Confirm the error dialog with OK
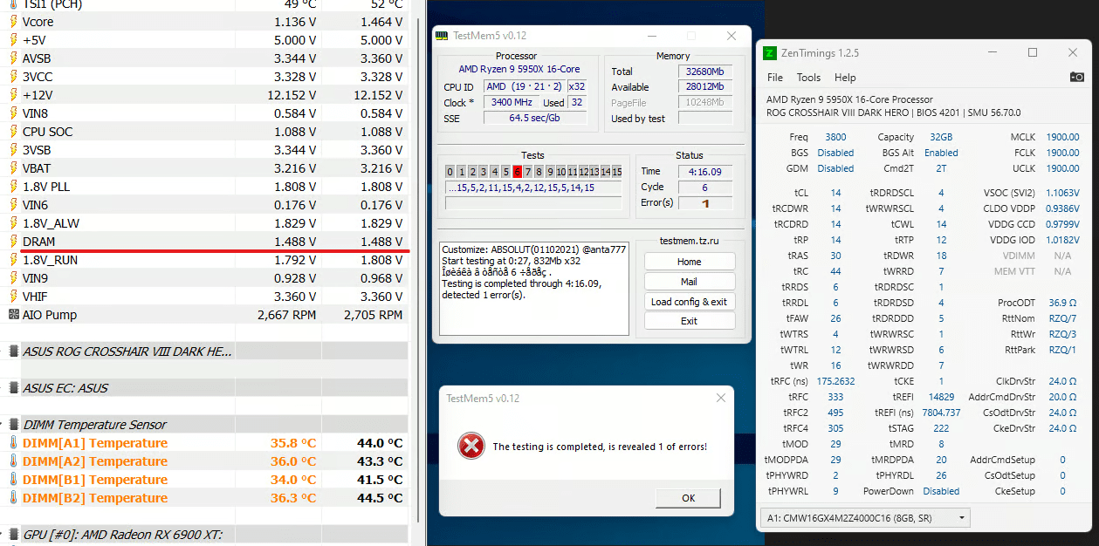The height and width of the screenshot is (546, 1099). click(x=689, y=498)
